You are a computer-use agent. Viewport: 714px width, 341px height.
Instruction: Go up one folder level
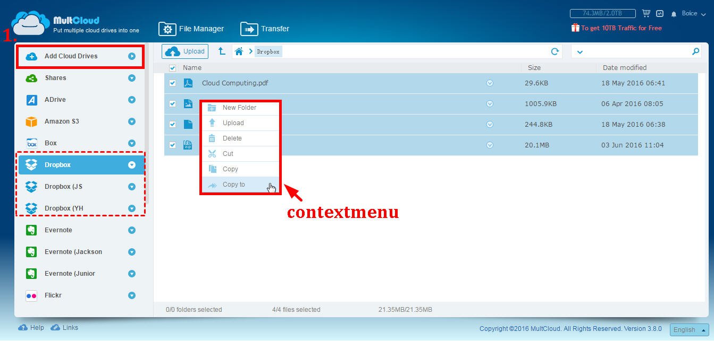pos(222,51)
